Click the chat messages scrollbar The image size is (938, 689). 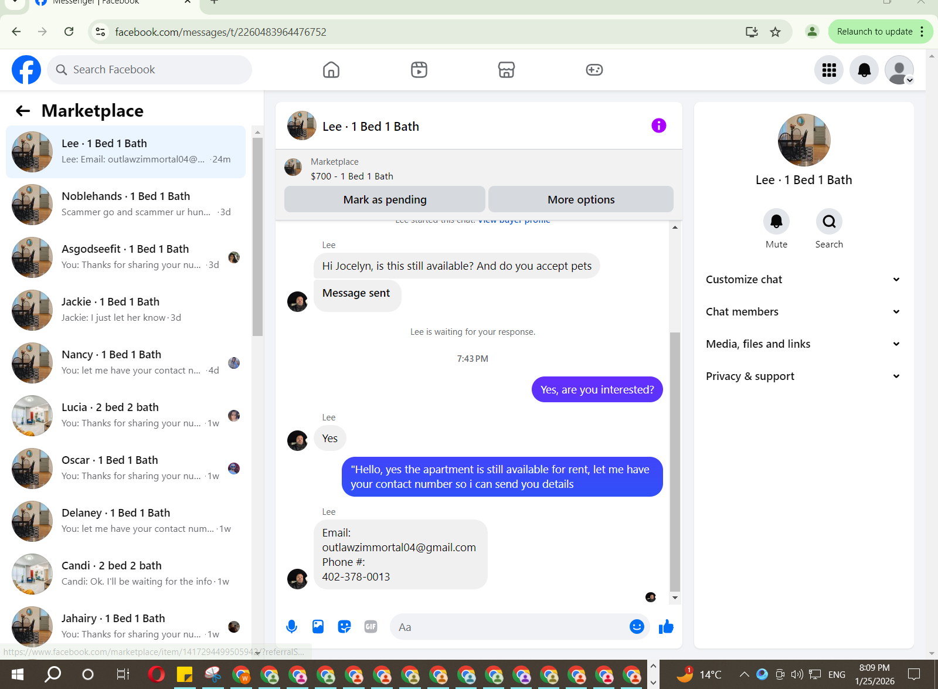[675, 462]
